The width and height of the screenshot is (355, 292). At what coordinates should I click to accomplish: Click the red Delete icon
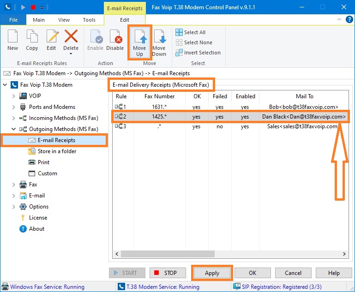coord(71,36)
